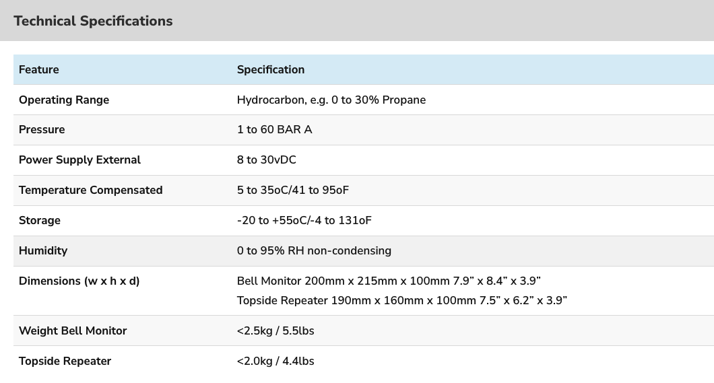714x383 pixels.
Task: Select the Power Supply External label
Action: (x=79, y=160)
